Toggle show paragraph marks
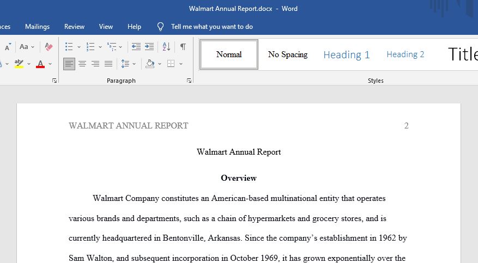The height and width of the screenshot is (263, 478). point(183,47)
